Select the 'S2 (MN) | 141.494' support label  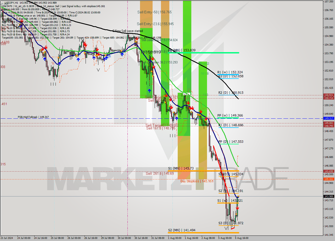pos(182,230)
